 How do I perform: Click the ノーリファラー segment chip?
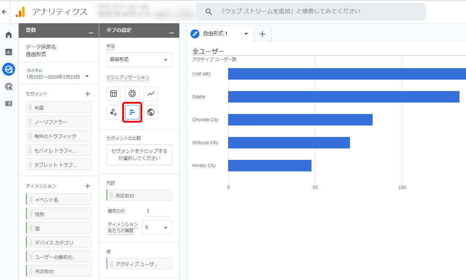59,122
